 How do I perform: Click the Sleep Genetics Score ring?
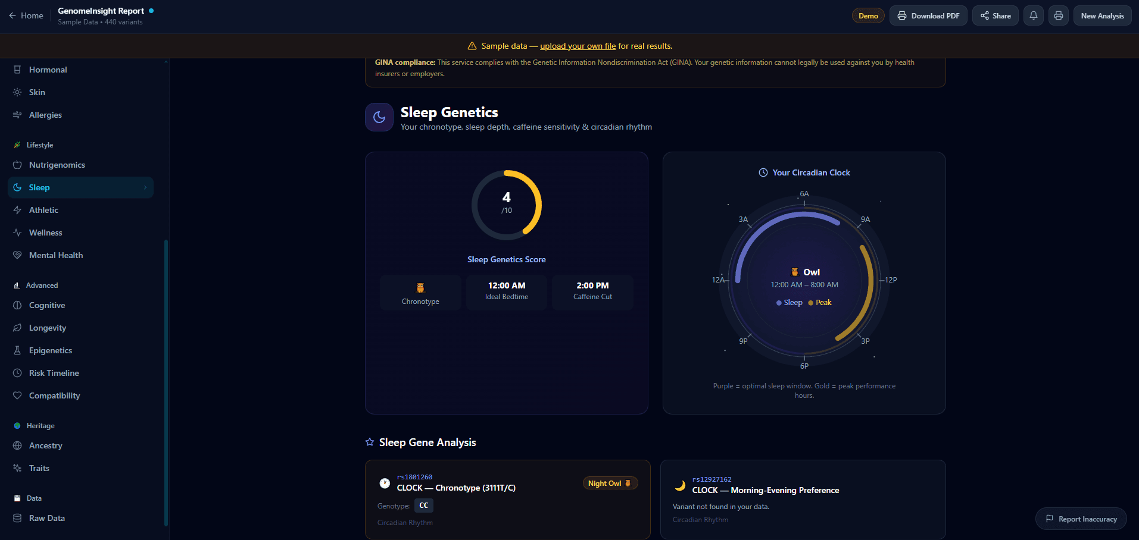tap(507, 205)
